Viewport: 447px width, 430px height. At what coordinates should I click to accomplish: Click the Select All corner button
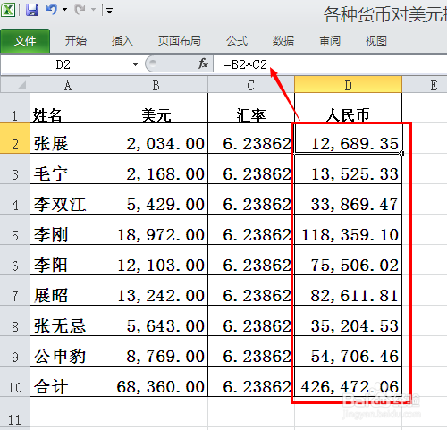[x=15, y=85]
